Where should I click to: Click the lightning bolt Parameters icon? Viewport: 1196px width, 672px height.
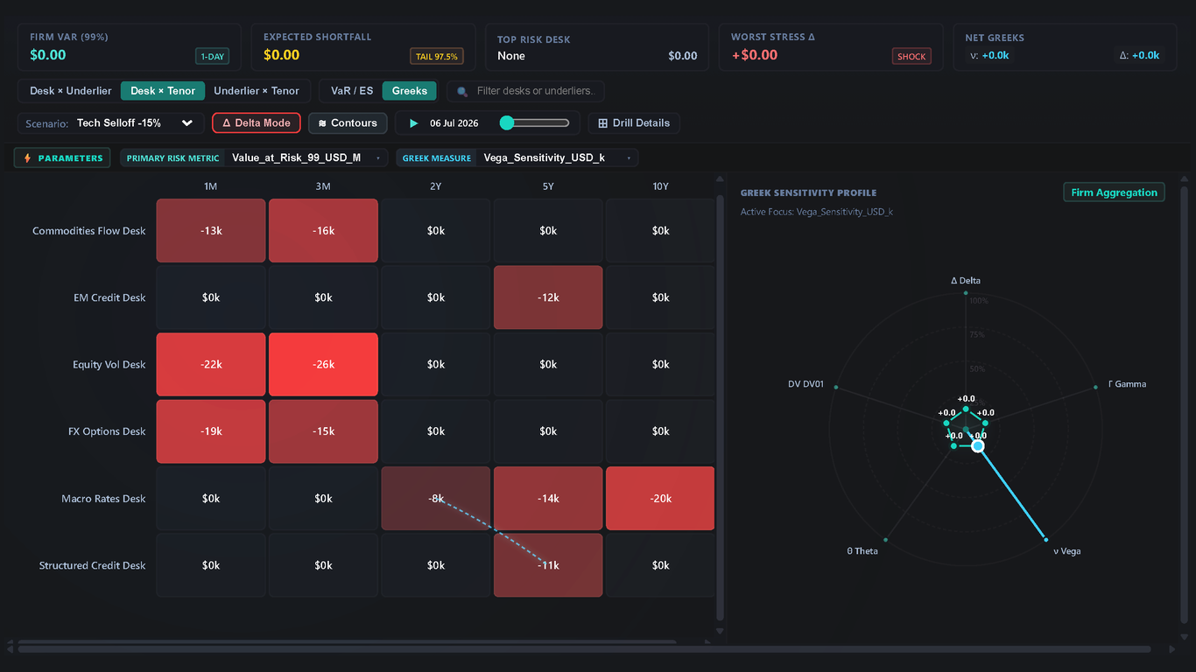pos(28,158)
